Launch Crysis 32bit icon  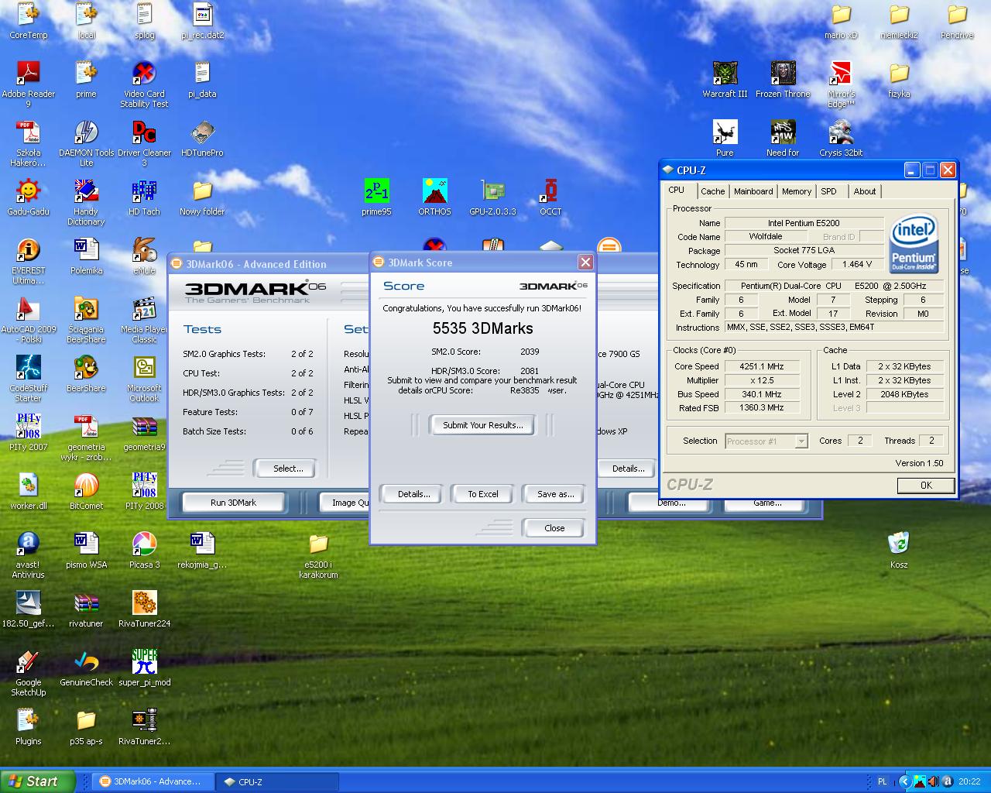tap(841, 138)
